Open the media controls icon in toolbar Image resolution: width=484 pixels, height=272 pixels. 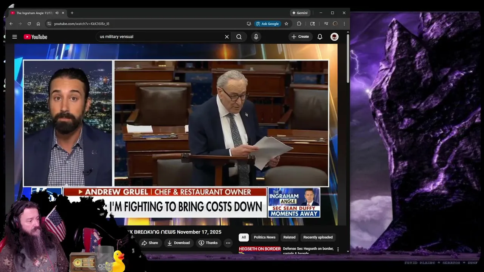(x=326, y=24)
